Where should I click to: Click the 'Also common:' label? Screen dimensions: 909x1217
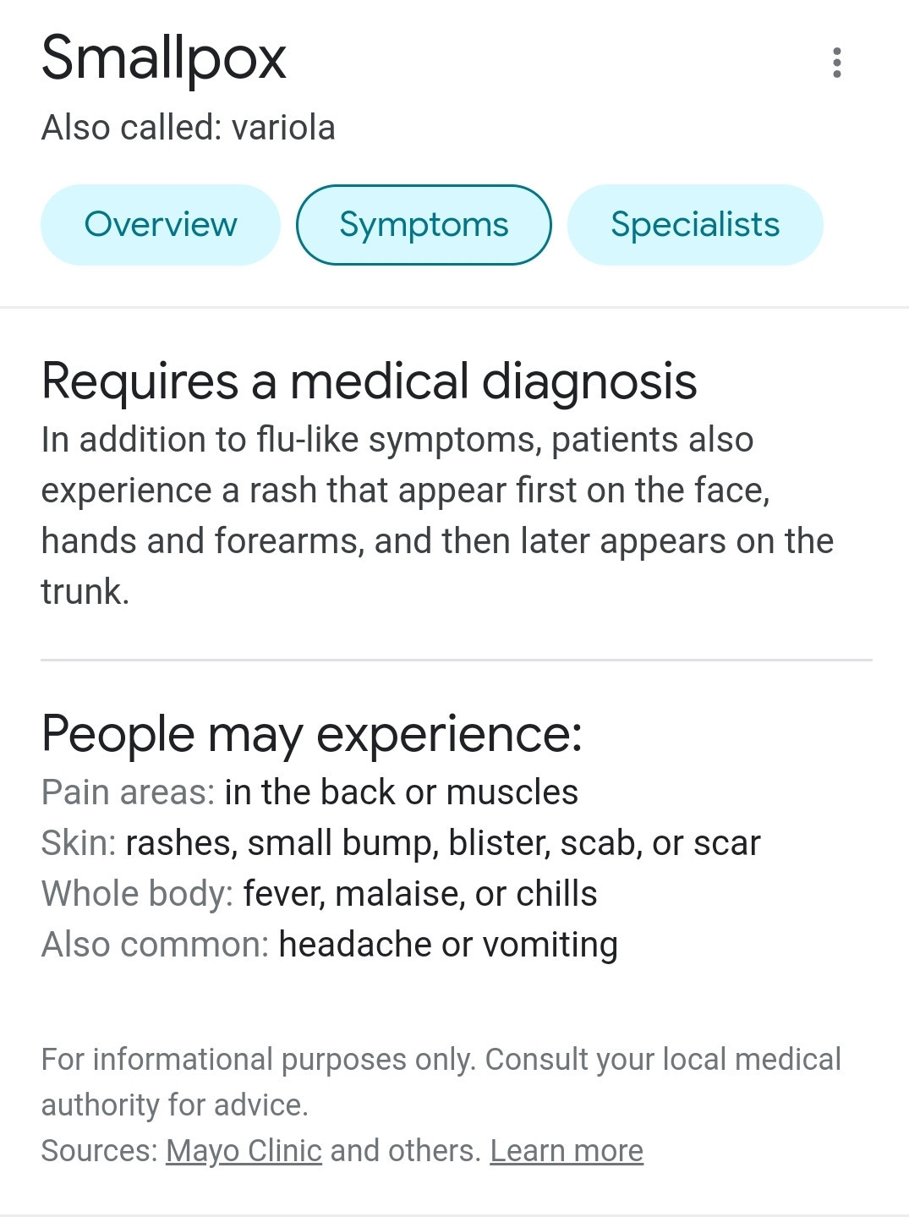[x=155, y=945]
